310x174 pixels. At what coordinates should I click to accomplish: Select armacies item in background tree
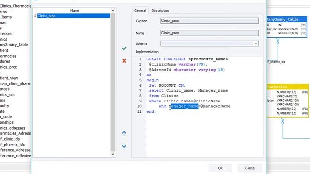pos(8,56)
